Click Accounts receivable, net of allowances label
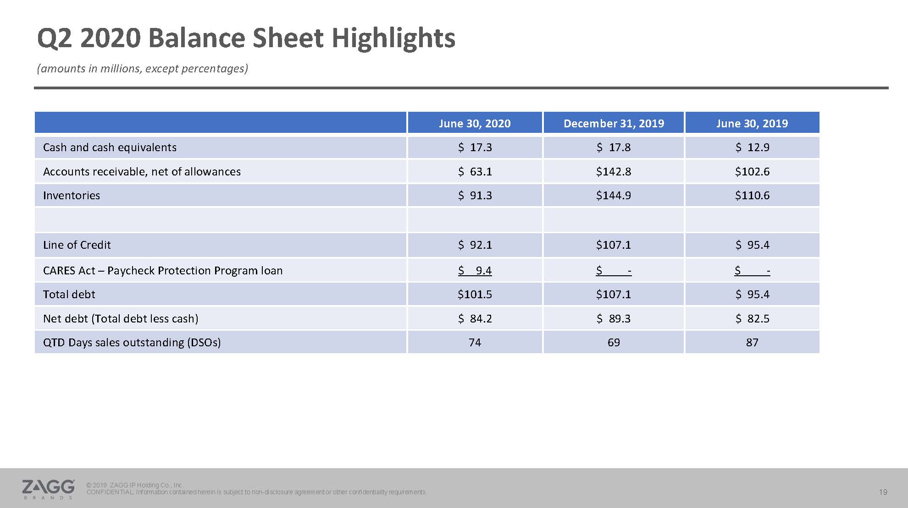The height and width of the screenshot is (508, 908). [x=142, y=172]
